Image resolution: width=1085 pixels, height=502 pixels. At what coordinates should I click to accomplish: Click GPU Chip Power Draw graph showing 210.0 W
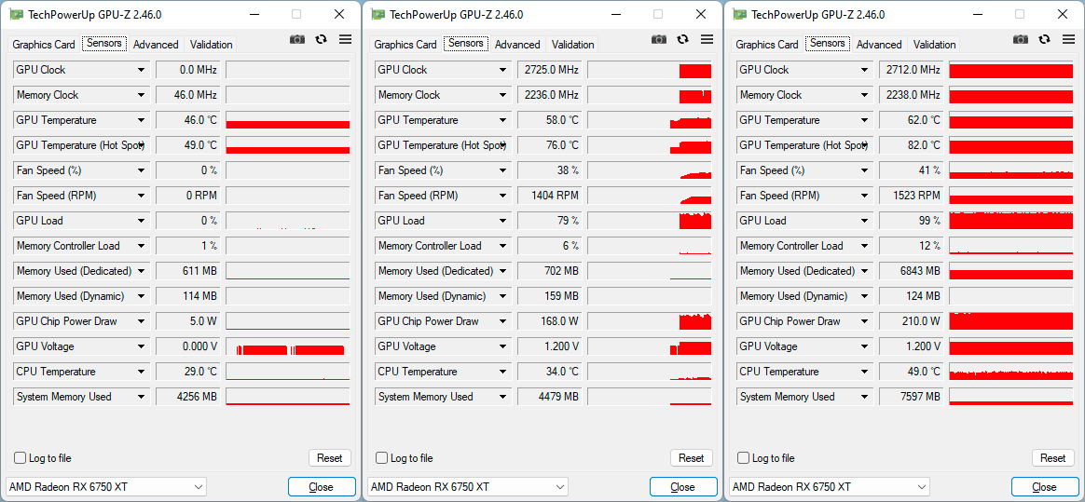(1010, 321)
